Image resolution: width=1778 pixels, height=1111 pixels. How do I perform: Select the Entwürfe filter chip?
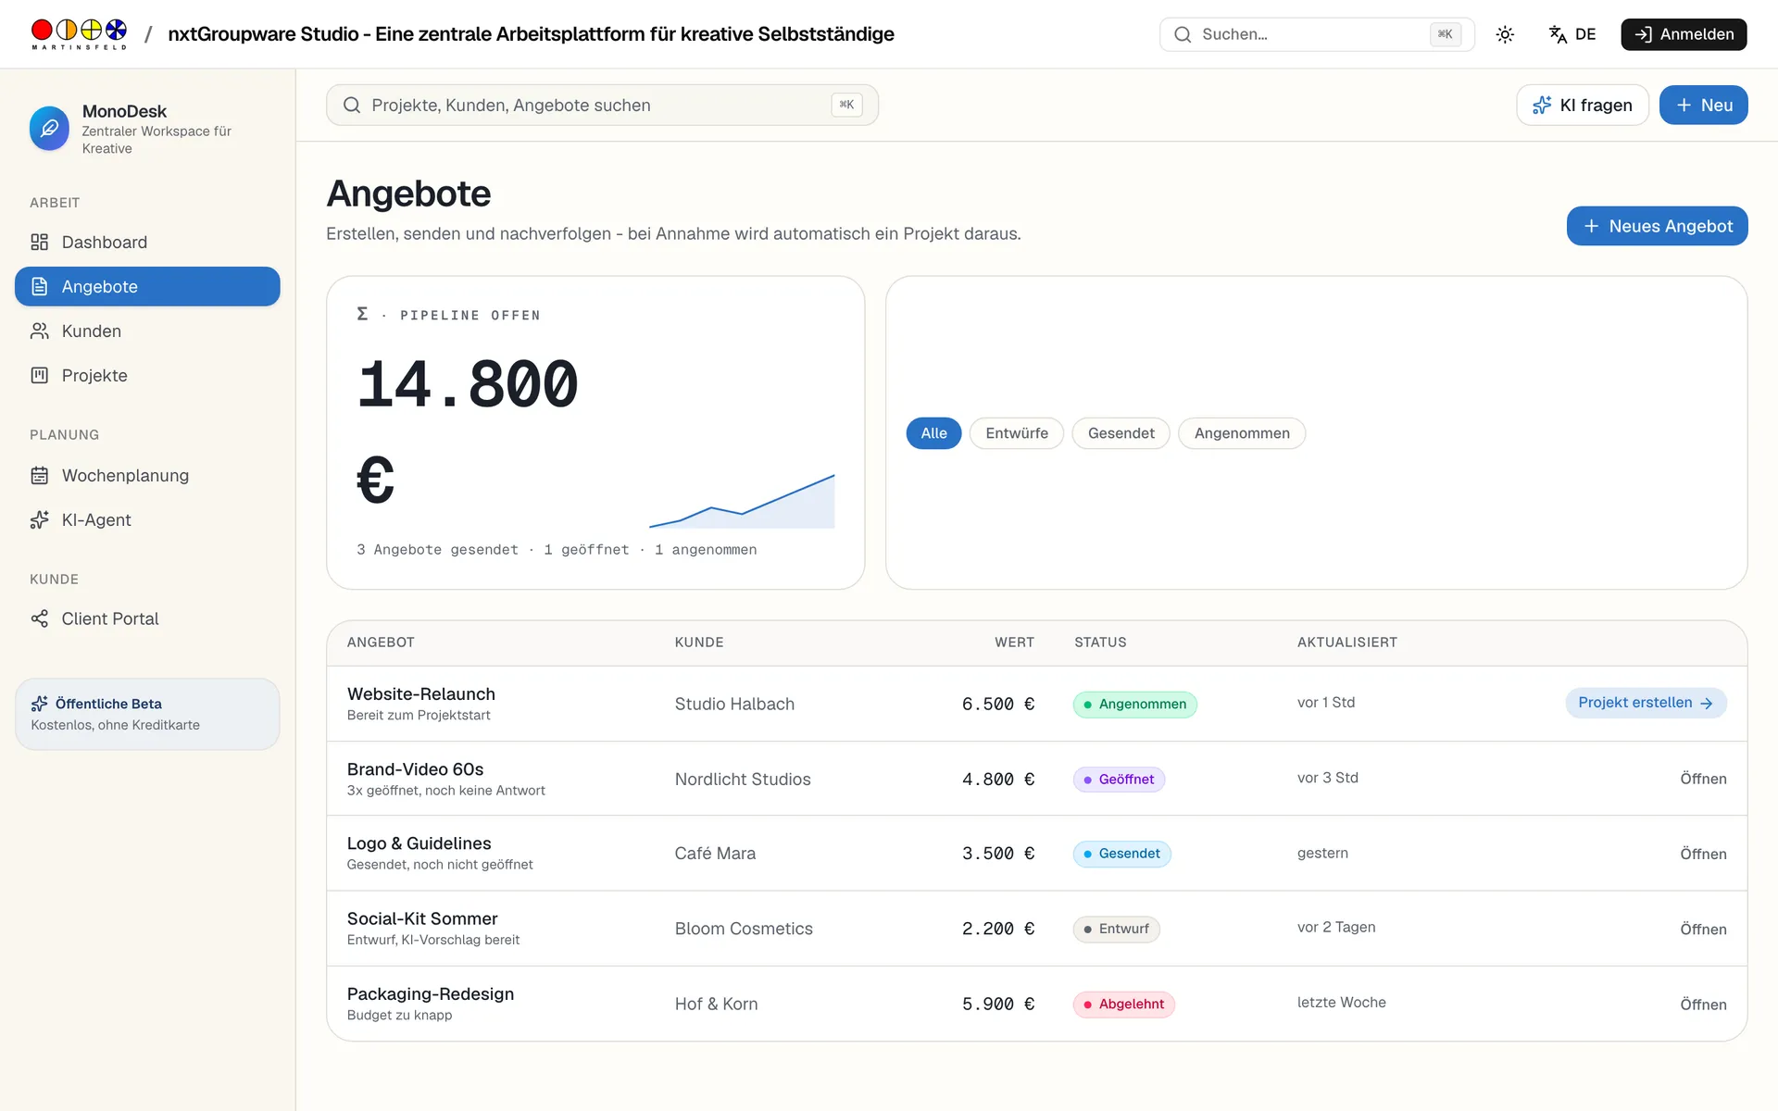pyautogui.click(x=1017, y=433)
